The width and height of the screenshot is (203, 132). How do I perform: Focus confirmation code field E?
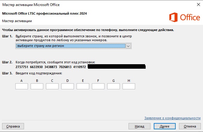(83, 86)
